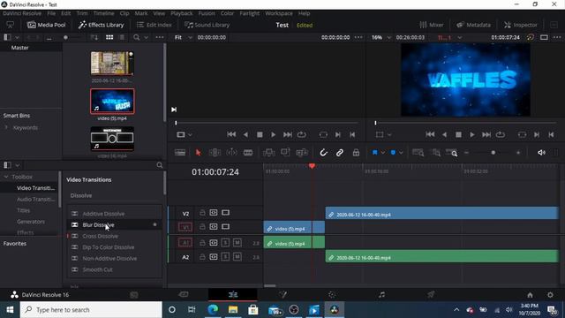Image resolution: width=565 pixels, height=318 pixels.
Task: Click the Windows Start button
Action: point(10,310)
